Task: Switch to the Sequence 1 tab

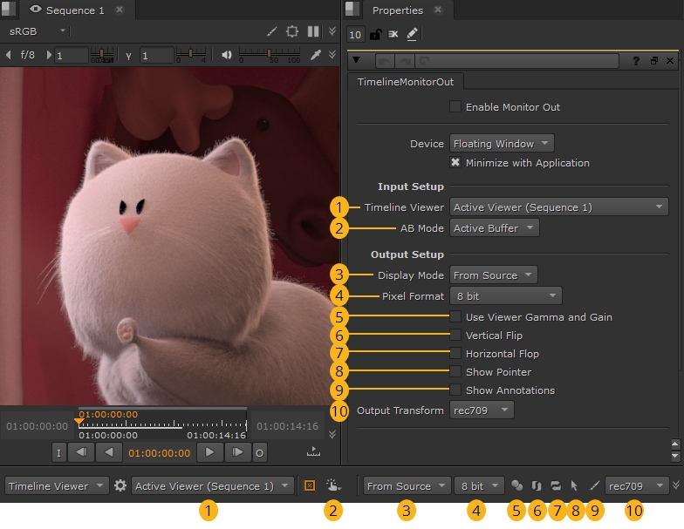Action: pyautogui.click(x=74, y=10)
